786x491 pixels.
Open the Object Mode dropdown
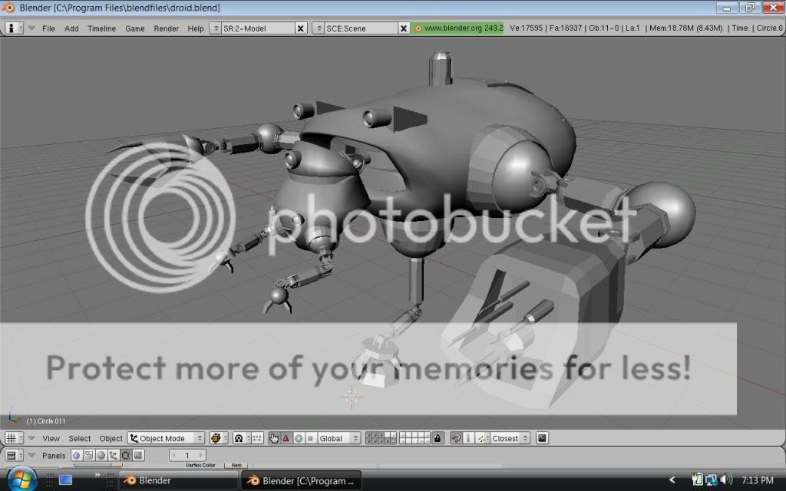[x=165, y=437]
